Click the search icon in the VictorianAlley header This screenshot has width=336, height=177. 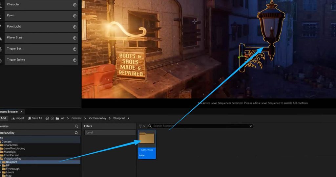(76, 133)
